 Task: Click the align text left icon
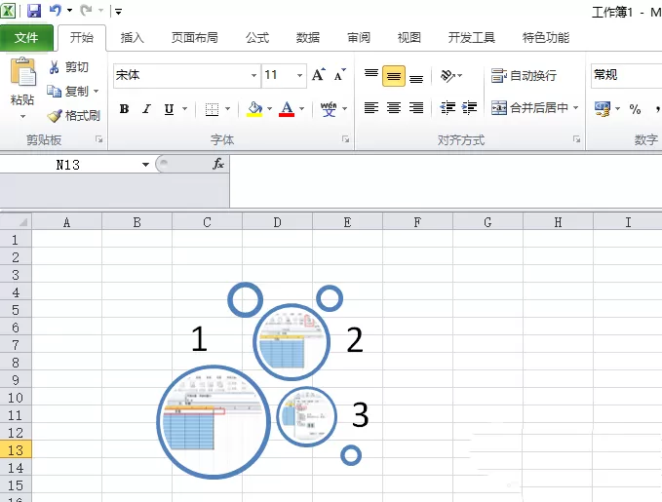[371, 108]
